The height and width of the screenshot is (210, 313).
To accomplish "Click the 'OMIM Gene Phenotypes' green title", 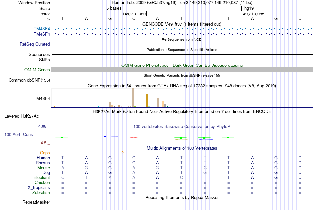I will coord(182,65).
